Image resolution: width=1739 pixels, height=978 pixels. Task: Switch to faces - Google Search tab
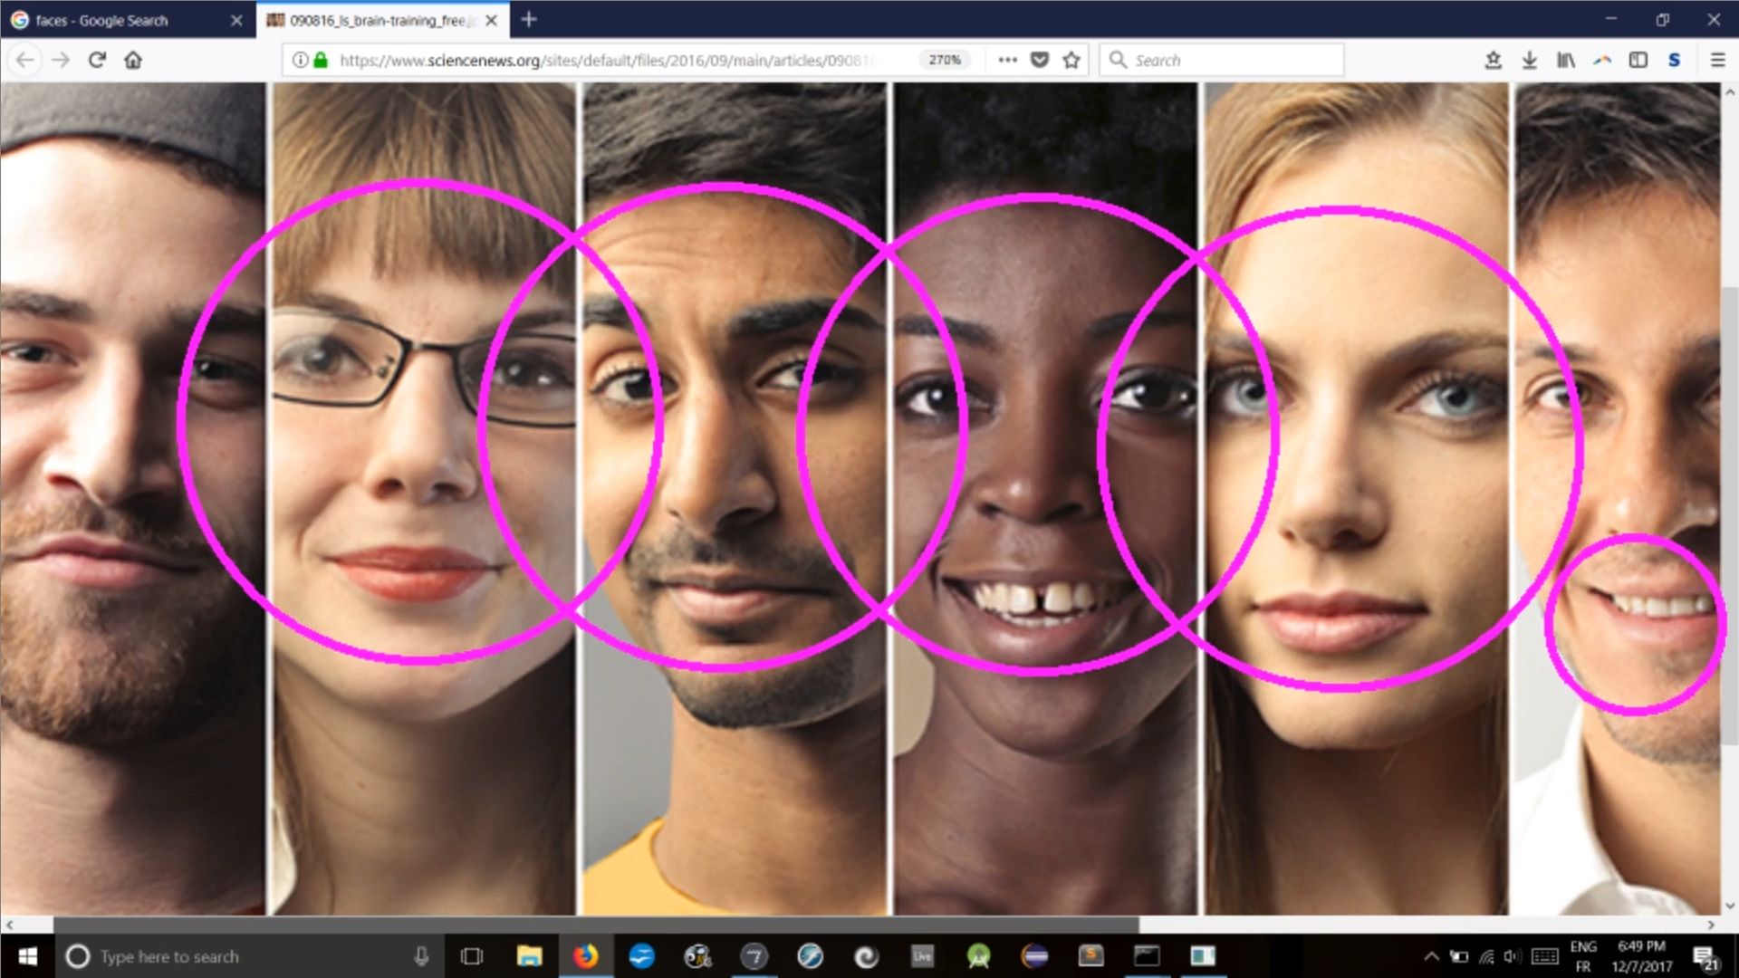pyautogui.click(x=101, y=20)
